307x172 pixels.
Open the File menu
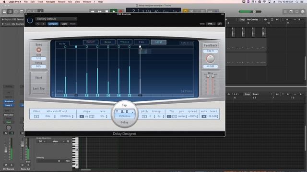tap(25, 2)
